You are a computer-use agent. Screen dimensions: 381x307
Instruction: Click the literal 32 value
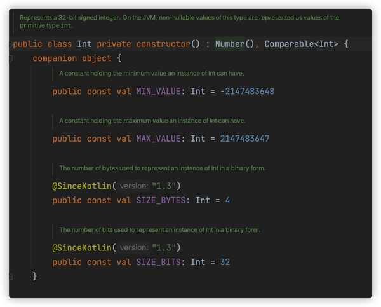coord(225,263)
